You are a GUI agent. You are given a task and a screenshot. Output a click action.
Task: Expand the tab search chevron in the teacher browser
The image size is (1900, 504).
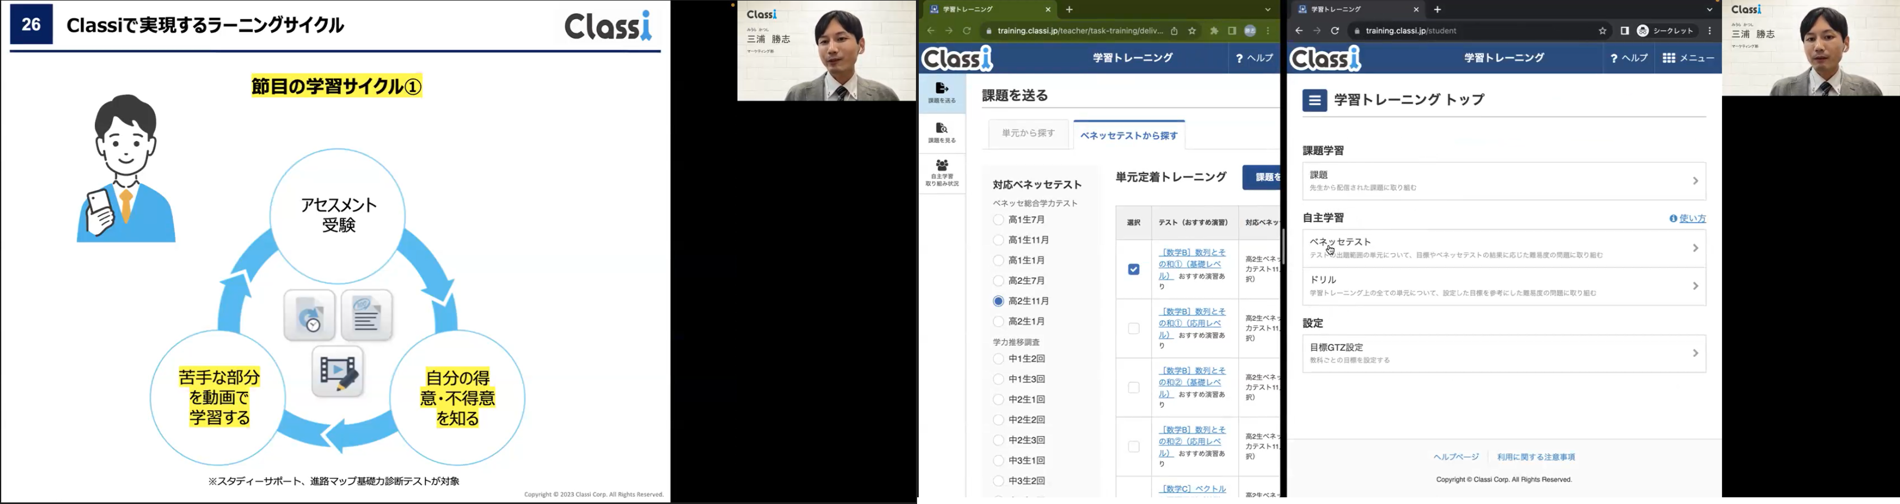pos(1268,9)
